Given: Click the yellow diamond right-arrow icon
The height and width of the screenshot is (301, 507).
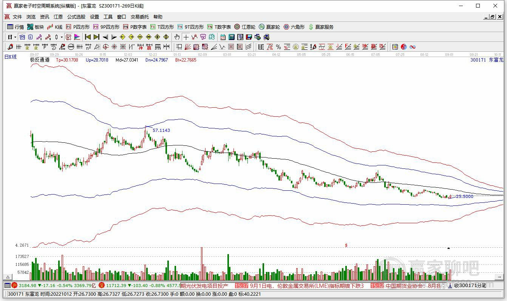Looking at the screenshot, I should 131,37.
